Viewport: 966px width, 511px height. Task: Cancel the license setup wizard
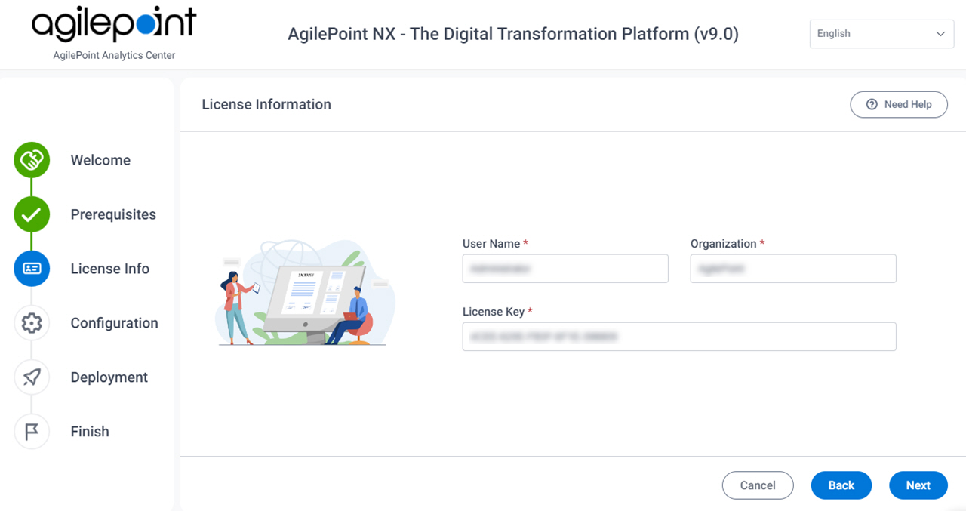click(758, 485)
